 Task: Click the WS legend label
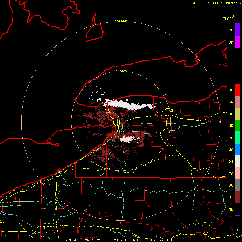[x=231, y=150]
